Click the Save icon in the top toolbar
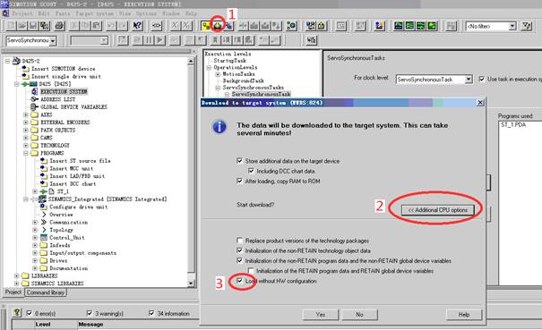 coord(33,26)
